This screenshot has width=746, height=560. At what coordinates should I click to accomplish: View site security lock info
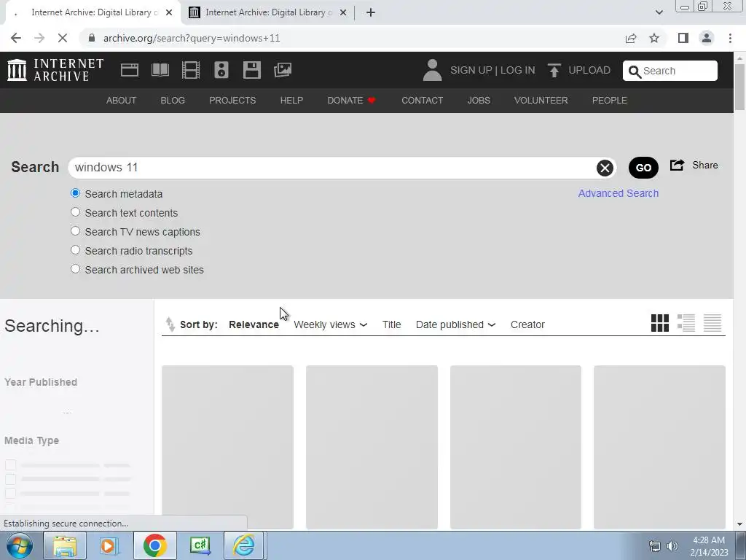pos(92,38)
